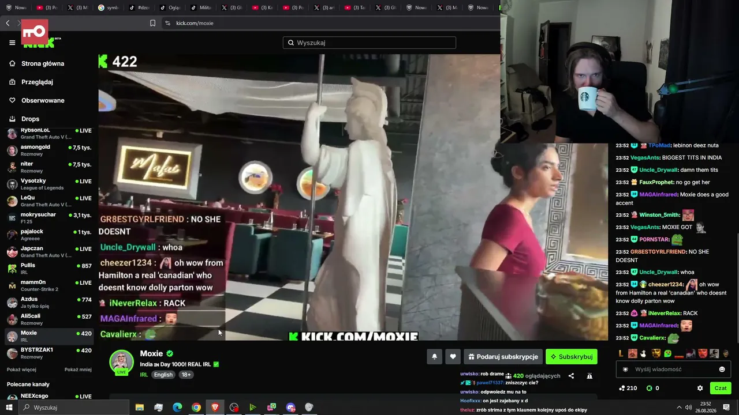Open pajalock's channel in the sidebar

[x=49, y=235]
